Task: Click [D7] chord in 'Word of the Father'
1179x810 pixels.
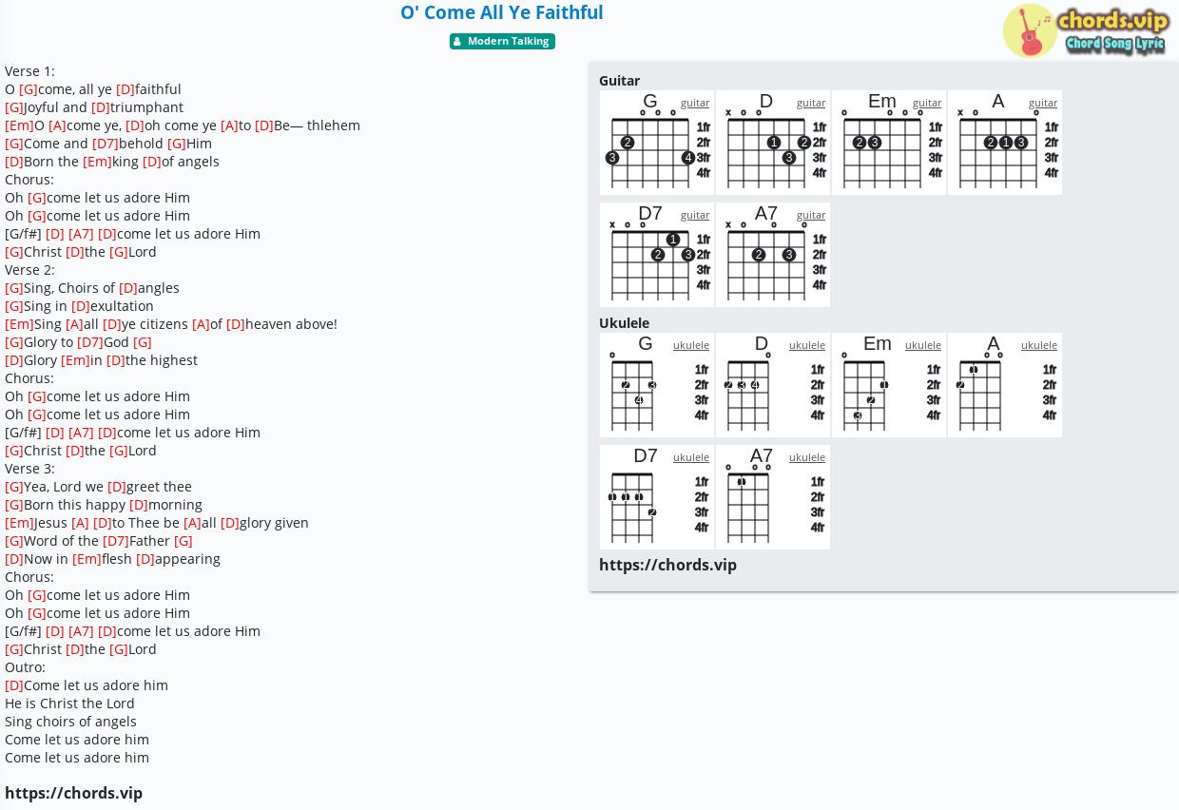Action: pyautogui.click(x=116, y=541)
